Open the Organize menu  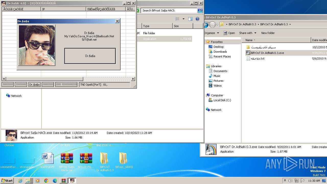(212, 33)
